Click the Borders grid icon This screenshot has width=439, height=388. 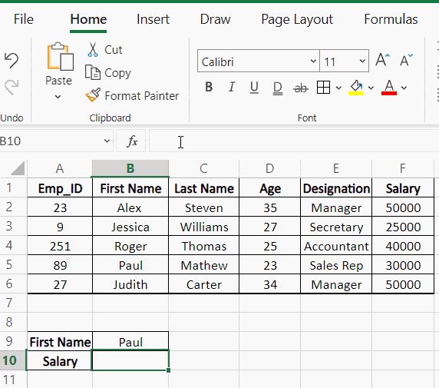[x=323, y=88]
